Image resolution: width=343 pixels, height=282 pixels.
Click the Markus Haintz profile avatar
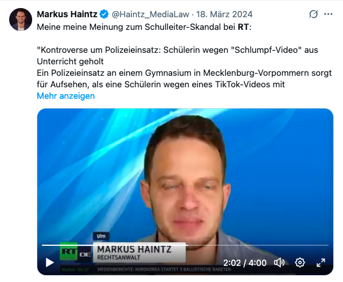[x=21, y=20]
